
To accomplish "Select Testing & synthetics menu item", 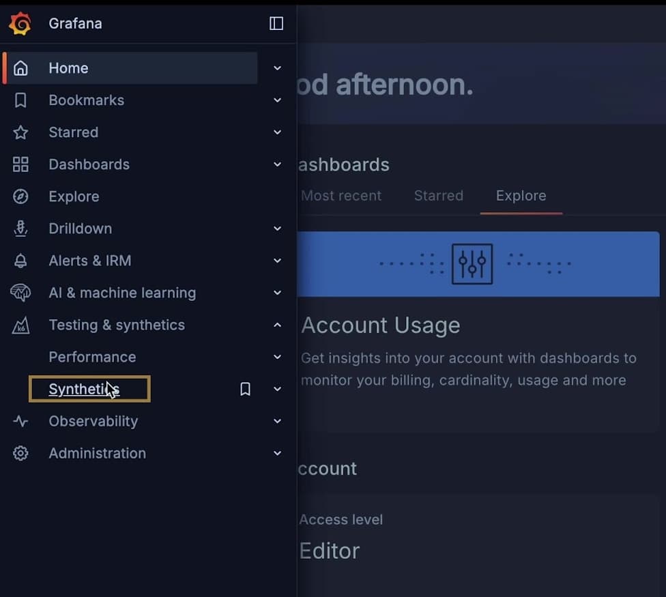I will 117,325.
